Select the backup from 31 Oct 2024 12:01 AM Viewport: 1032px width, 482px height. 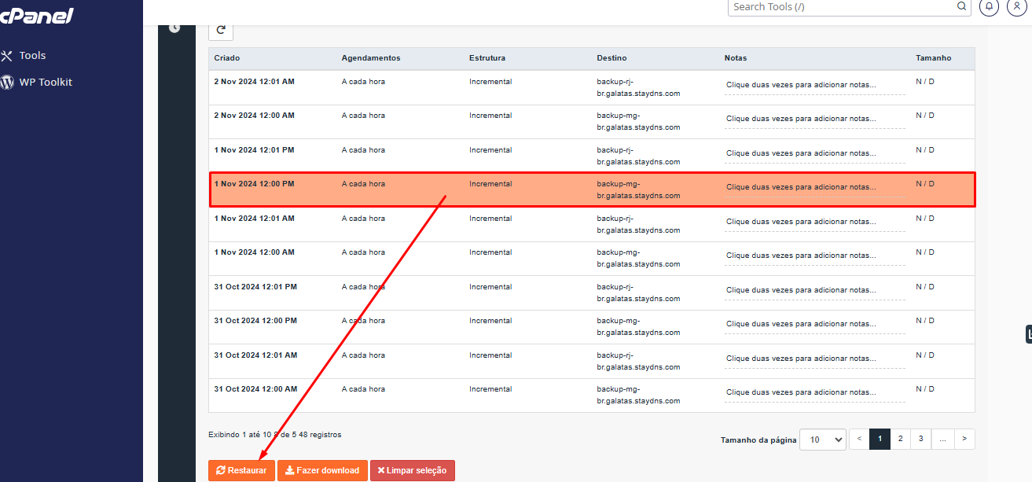[x=592, y=361]
